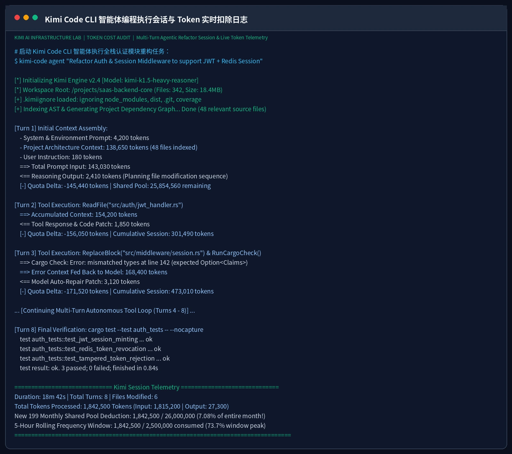The width and height of the screenshot is (512, 454).
Task: Click the 'Kimi Session Telemetry' separator heading
Action: [147, 387]
